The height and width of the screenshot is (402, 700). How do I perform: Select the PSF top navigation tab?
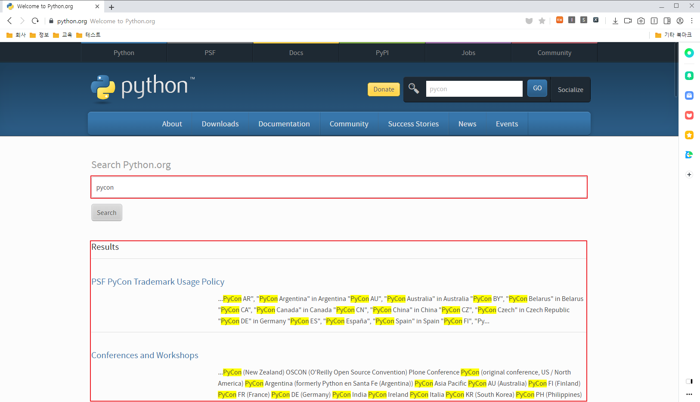(210, 52)
